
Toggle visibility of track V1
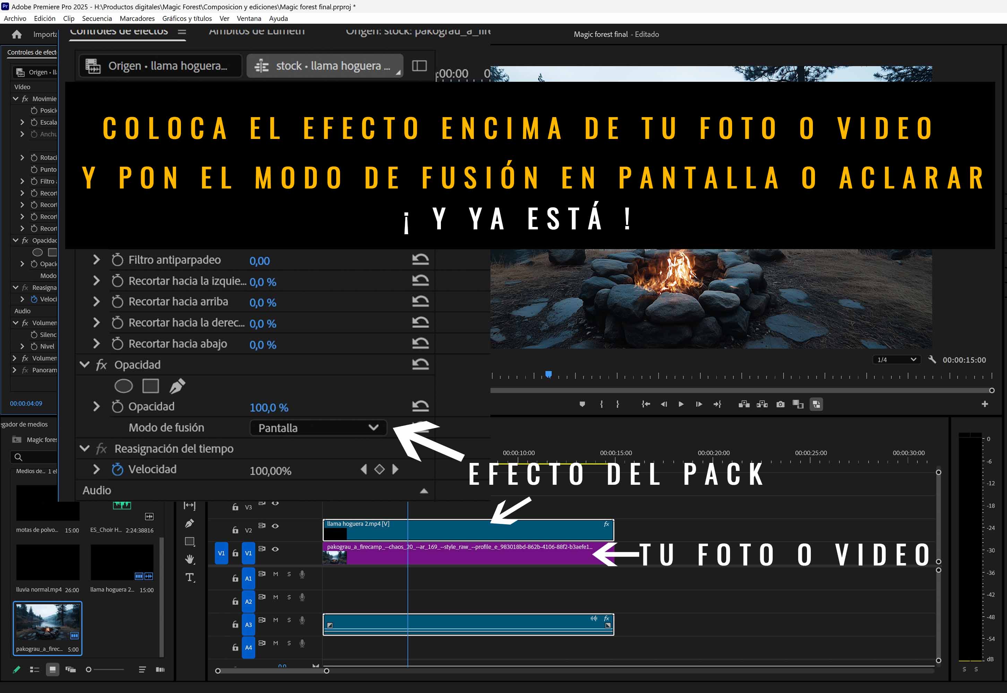275,549
